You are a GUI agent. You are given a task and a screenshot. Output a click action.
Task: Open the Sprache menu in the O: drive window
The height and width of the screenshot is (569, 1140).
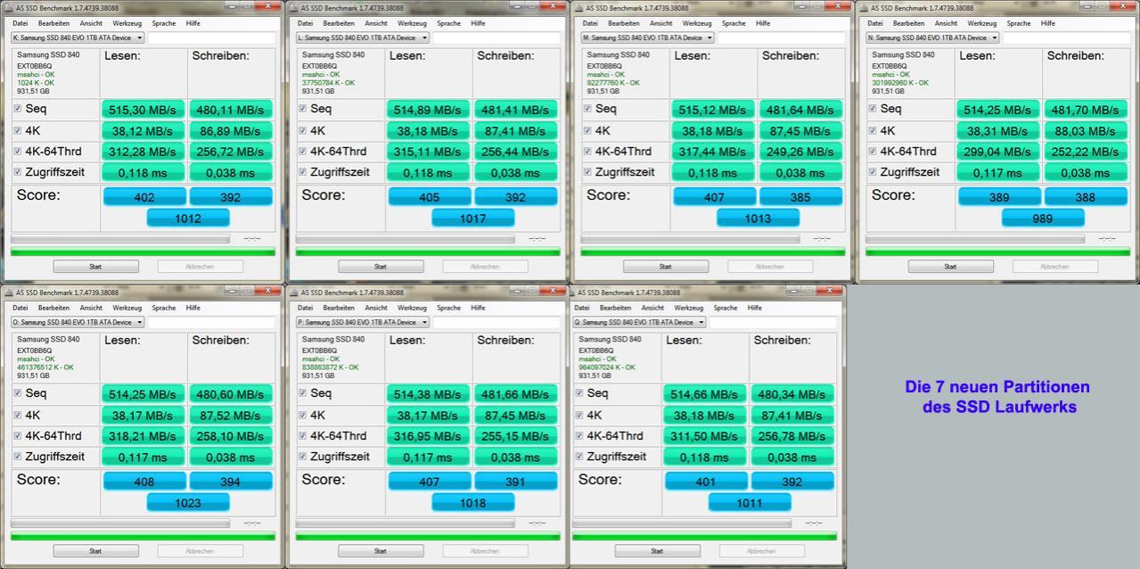[164, 308]
